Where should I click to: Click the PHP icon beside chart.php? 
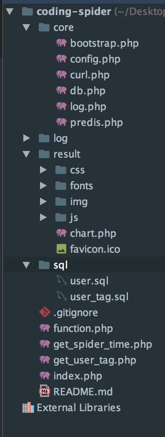(62, 233)
